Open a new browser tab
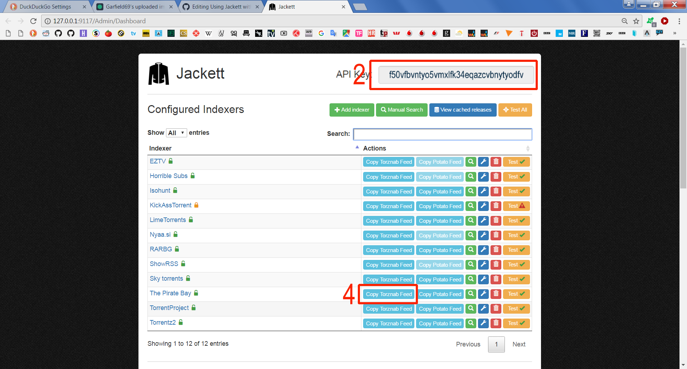The width and height of the screenshot is (687, 369). pos(360,7)
